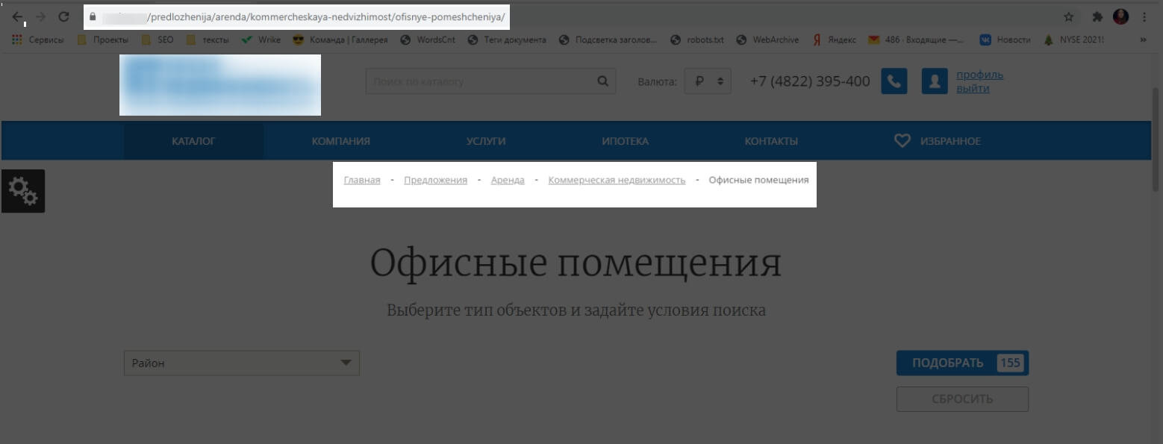The image size is (1163, 444).
Task: Open the УСЛУГИ menu item
Action: coord(486,141)
